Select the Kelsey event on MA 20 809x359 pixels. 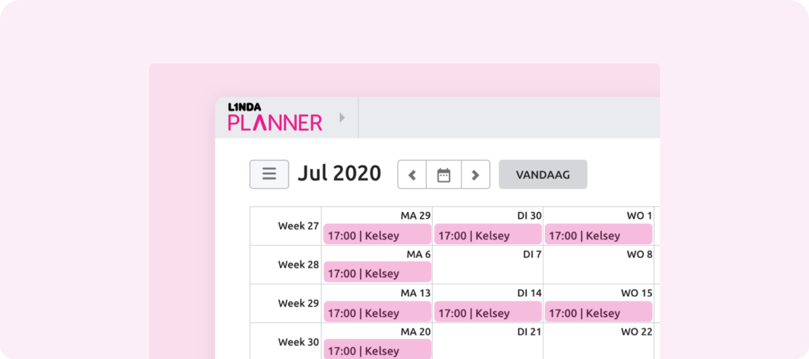377,350
